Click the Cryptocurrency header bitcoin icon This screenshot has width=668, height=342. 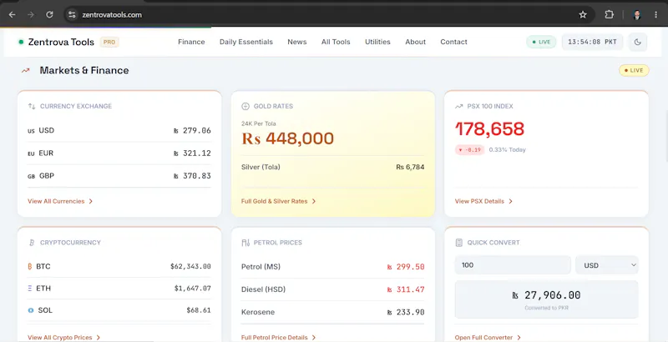(x=32, y=243)
